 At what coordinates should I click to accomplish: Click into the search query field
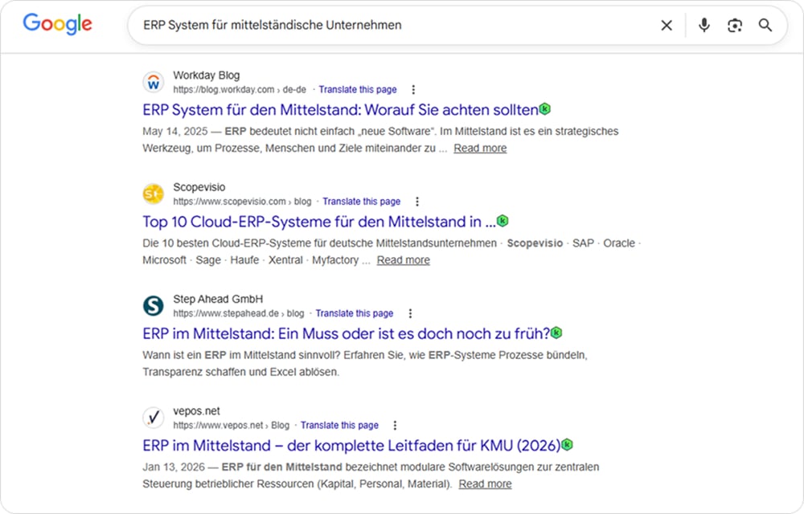[x=395, y=25]
